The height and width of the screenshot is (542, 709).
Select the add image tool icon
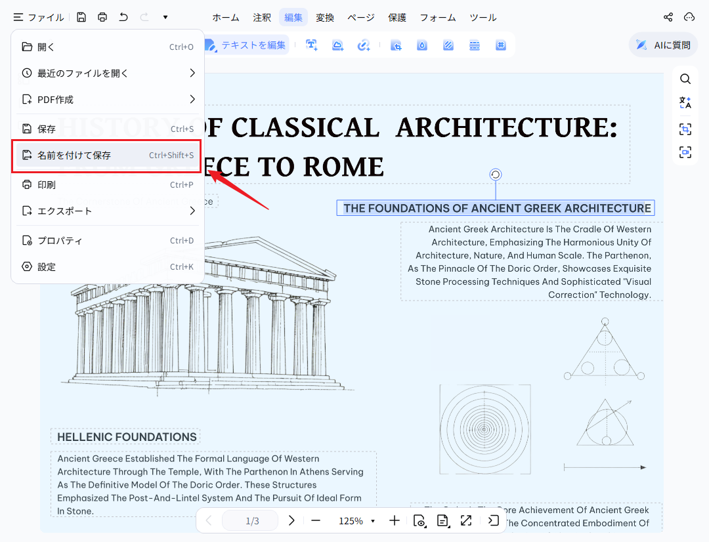(338, 45)
